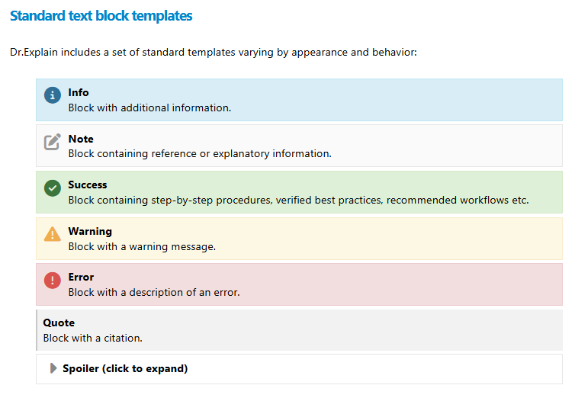Click 'Block with a description of an error' text

coord(154,292)
